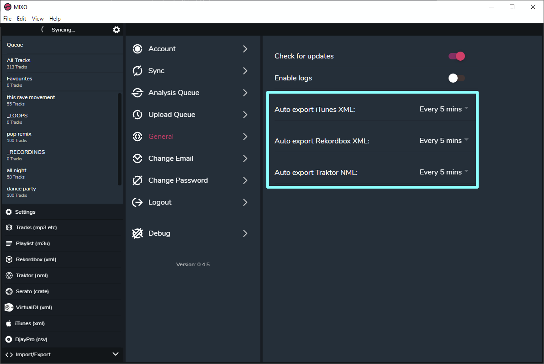Viewport: 544px width, 364px height.
Task: Click the Upload Queue clock icon
Action: 137,115
